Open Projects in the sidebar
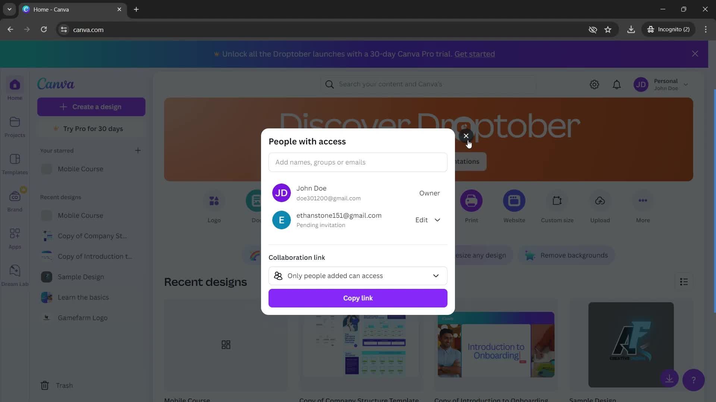Viewport: 716px width, 402px height. (15, 127)
